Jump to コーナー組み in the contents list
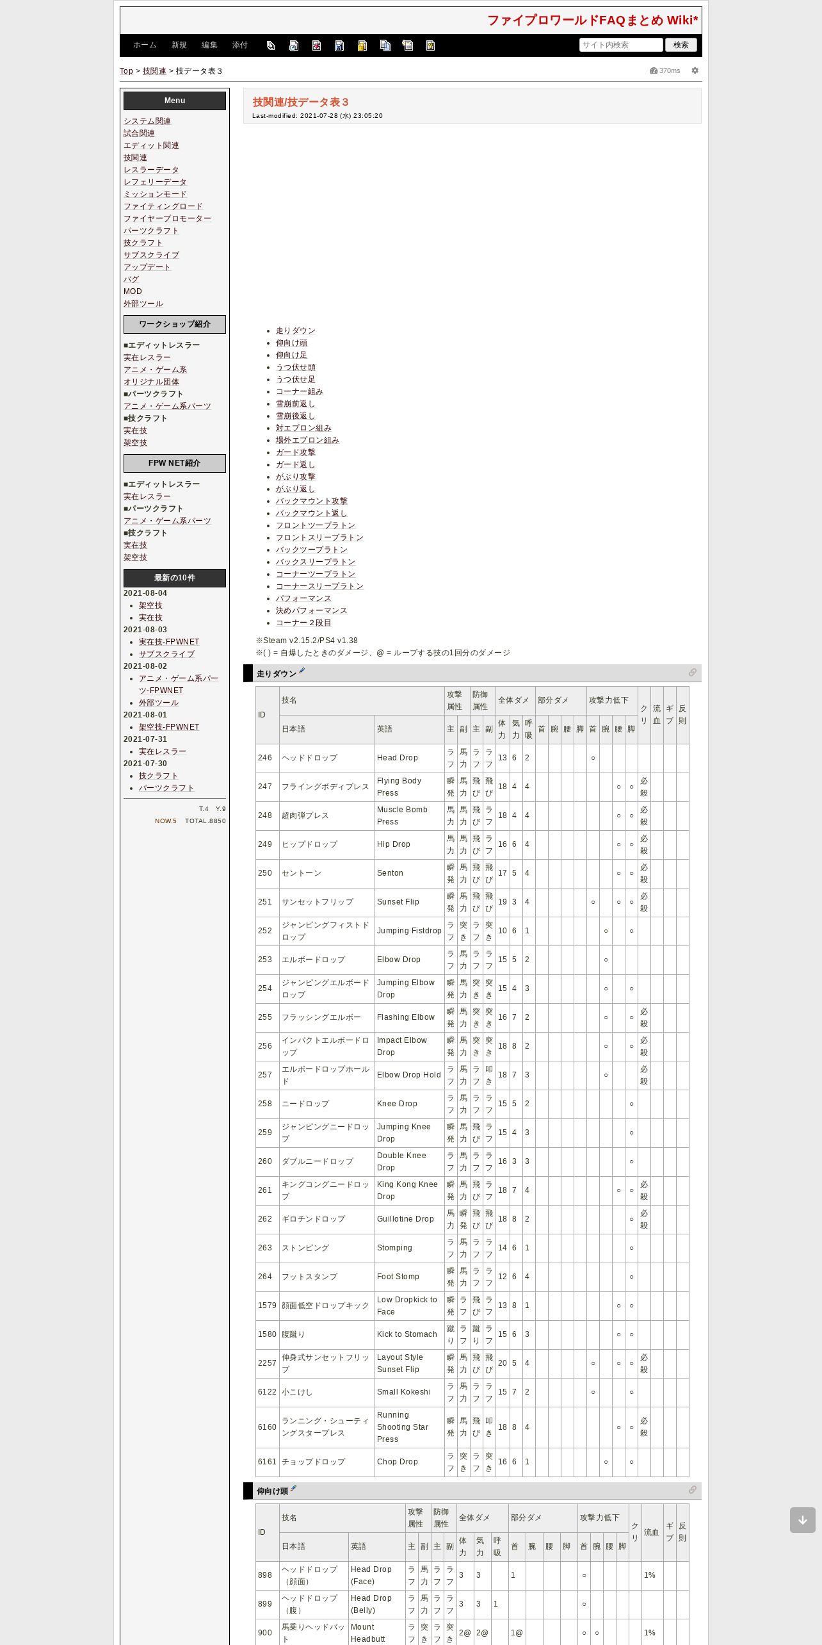This screenshot has height=1645, width=822. (300, 391)
